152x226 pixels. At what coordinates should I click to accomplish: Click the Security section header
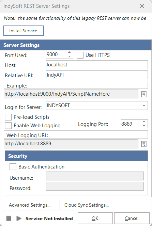(76, 156)
